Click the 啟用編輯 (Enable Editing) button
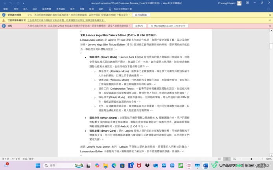The image size is (273, 170). pos(141,15)
